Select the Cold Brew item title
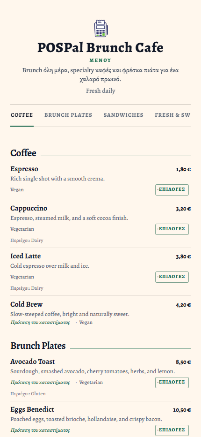 click(27, 304)
